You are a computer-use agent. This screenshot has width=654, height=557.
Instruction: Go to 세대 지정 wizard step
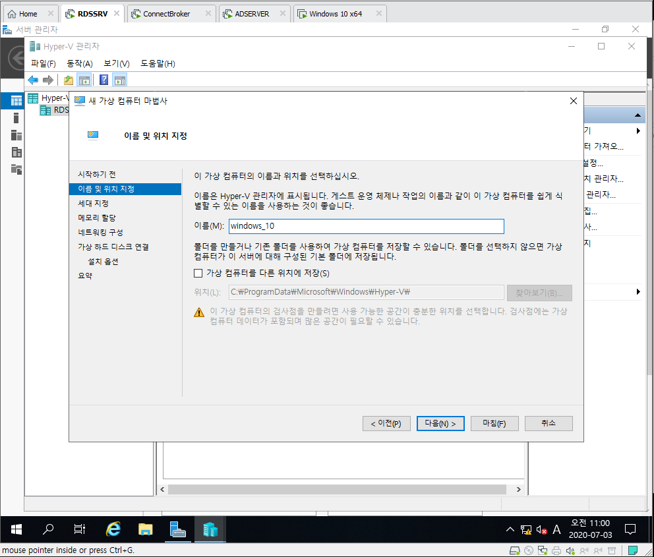coord(94,204)
